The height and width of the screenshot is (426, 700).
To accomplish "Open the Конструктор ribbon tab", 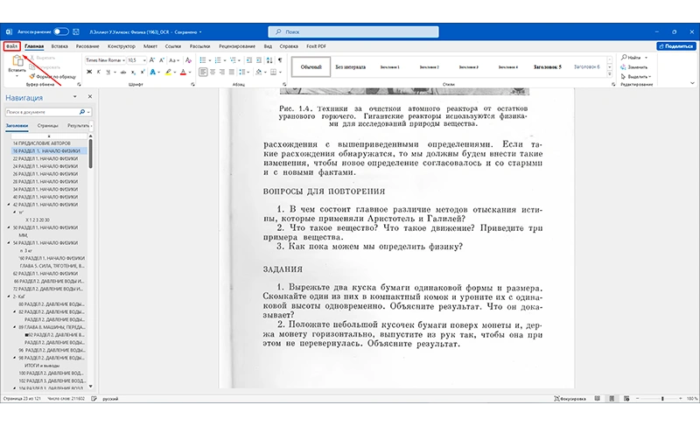I will [122, 46].
